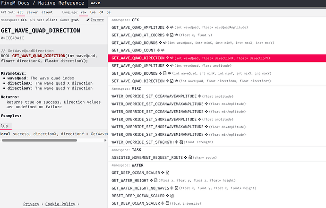Click diamond icon beside SET_WAVE_QUAD_DIRECTION

click(167, 81)
